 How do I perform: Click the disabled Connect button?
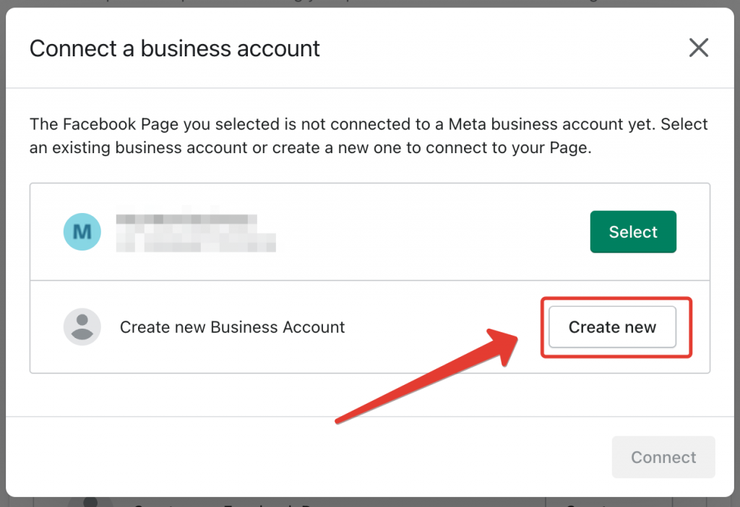pyautogui.click(x=663, y=457)
